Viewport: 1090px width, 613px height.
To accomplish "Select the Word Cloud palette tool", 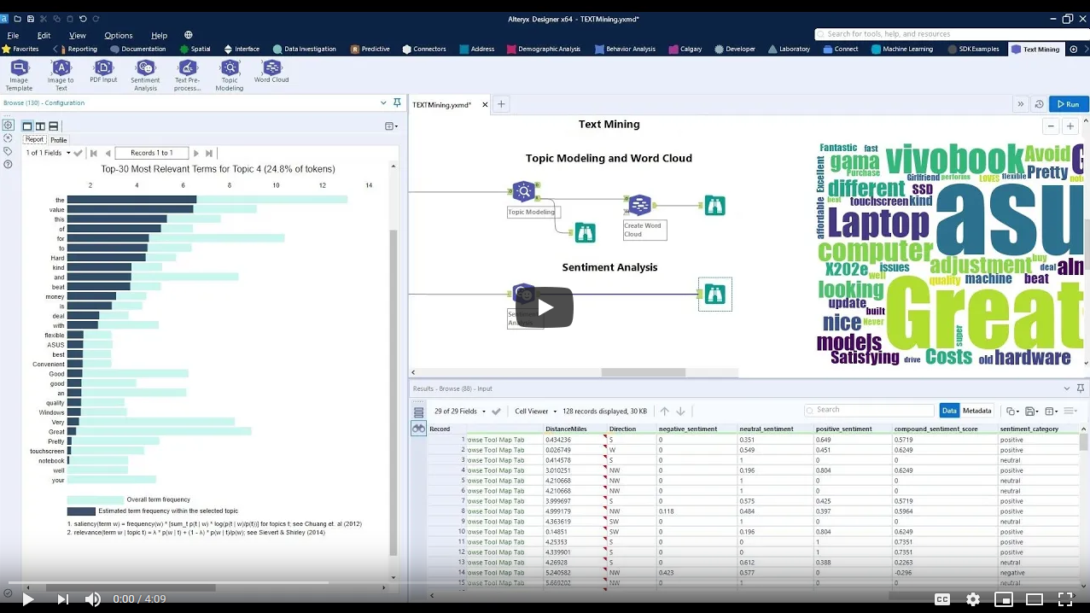I will [x=271, y=72].
